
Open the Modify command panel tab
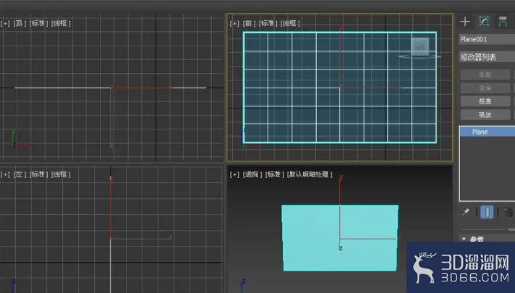tap(484, 22)
